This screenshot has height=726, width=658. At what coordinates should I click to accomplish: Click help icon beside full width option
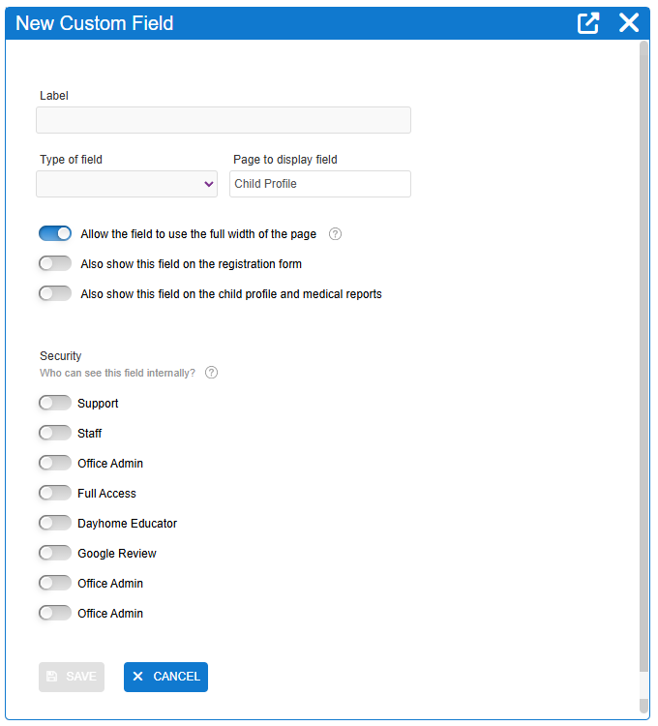pos(336,233)
